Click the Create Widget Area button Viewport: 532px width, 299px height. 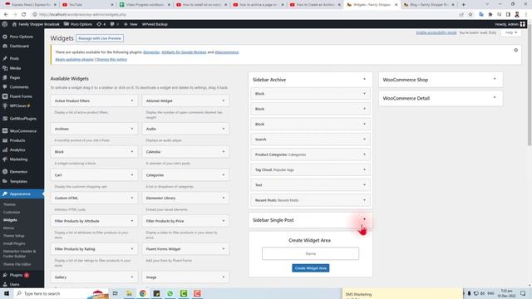click(x=310, y=268)
